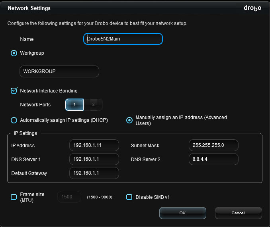Enable Disable SMB v1 checkbox
Viewport: 270px width, 227px height.
coord(129,197)
